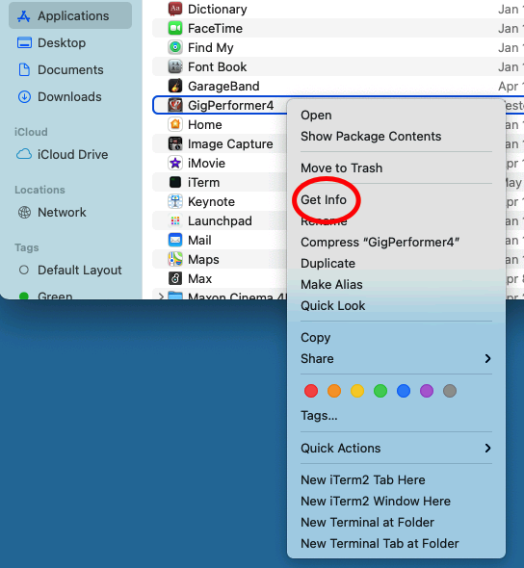The height and width of the screenshot is (568, 524).
Task: Choose Copy from the context menu
Action: [315, 338]
